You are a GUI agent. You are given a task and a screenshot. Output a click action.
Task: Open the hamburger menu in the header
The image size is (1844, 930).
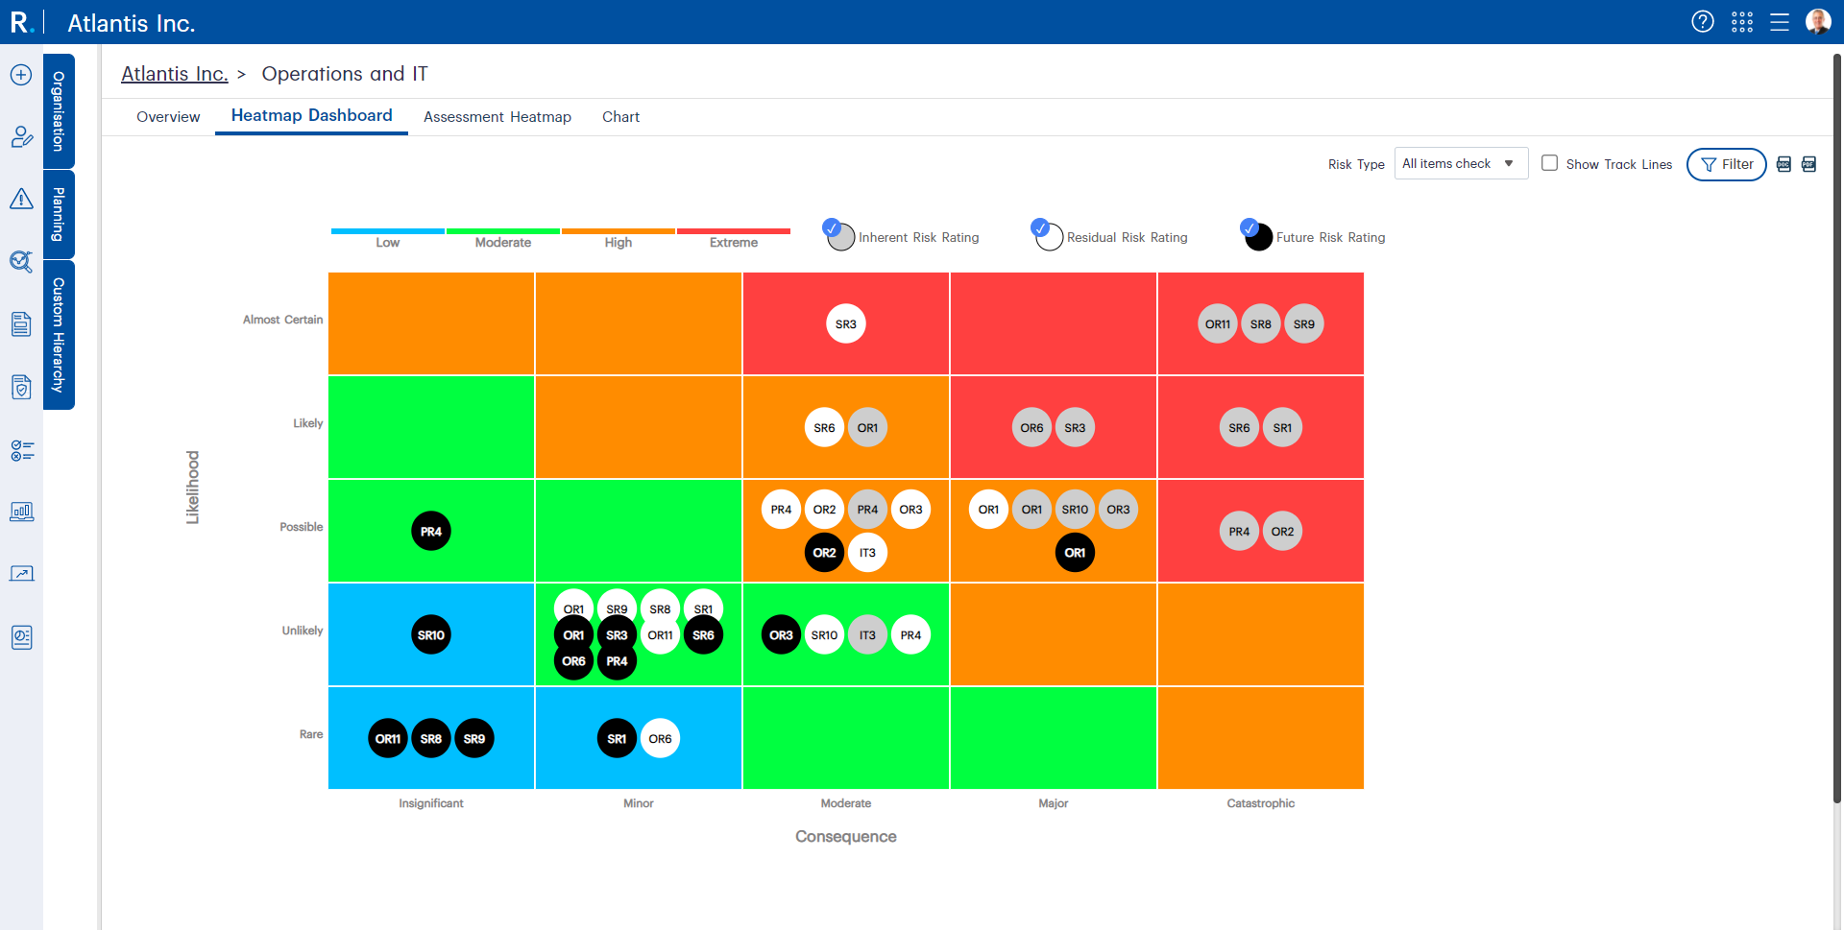1779,22
